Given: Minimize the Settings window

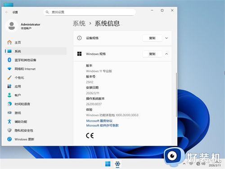Looking at the screenshot, I should click(x=152, y=10).
